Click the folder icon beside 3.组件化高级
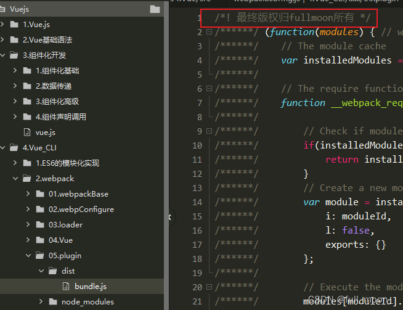Screen dimensions: 403x310 click(x=27, y=102)
